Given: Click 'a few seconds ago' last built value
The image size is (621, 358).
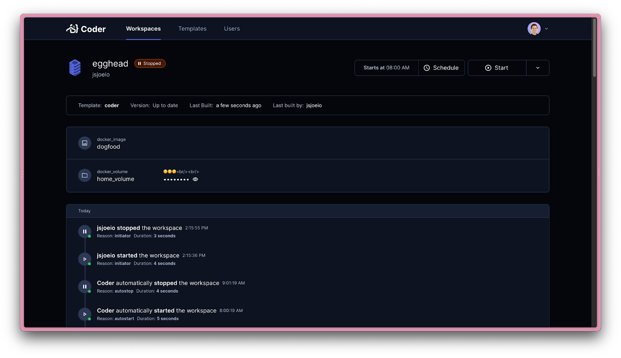Looking at the screenshot, I should click(x=239, y=105).
